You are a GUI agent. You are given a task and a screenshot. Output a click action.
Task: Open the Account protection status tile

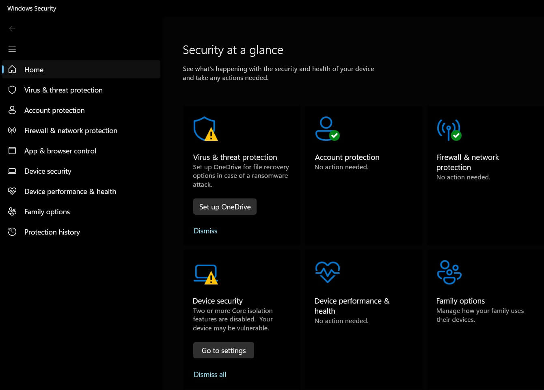[363, 158]
